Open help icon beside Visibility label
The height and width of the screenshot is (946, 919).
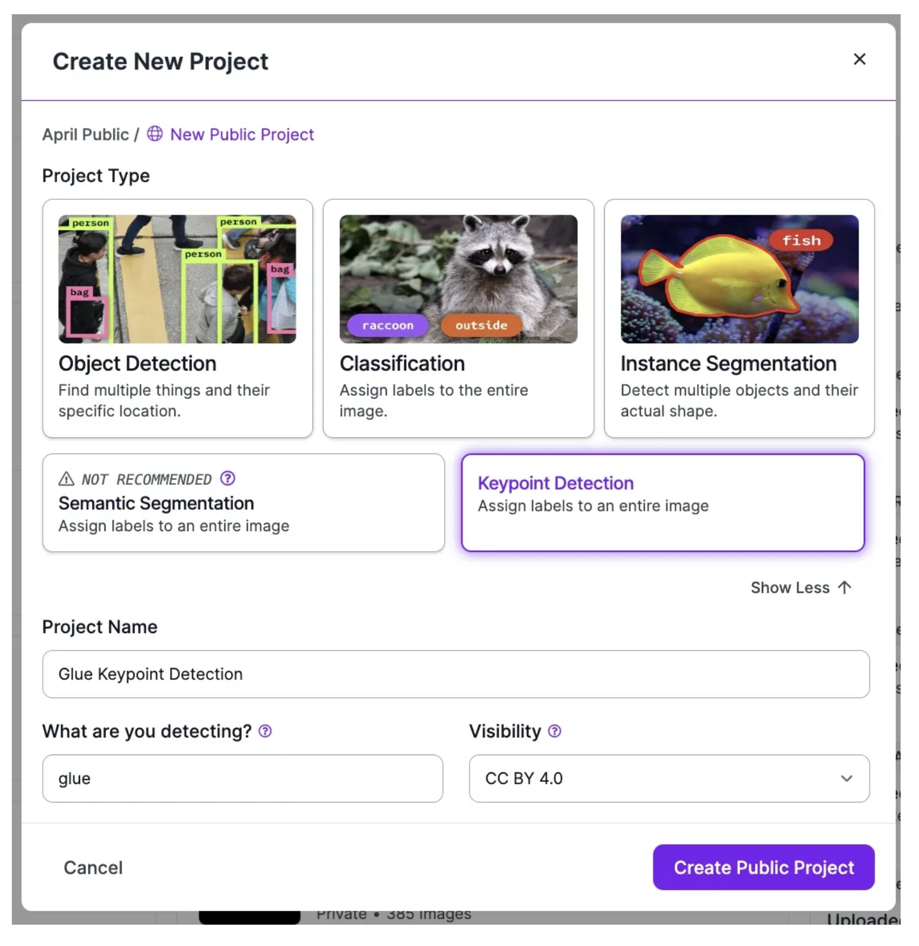point(554,731)
